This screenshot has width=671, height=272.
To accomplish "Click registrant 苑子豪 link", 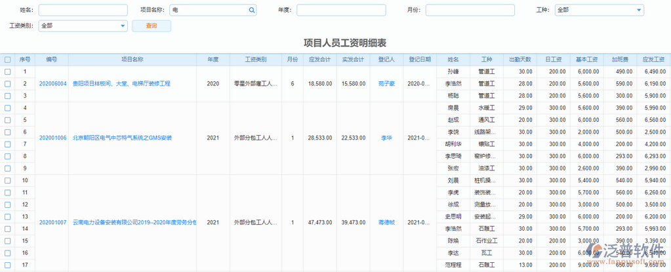I will pos(386,84).
